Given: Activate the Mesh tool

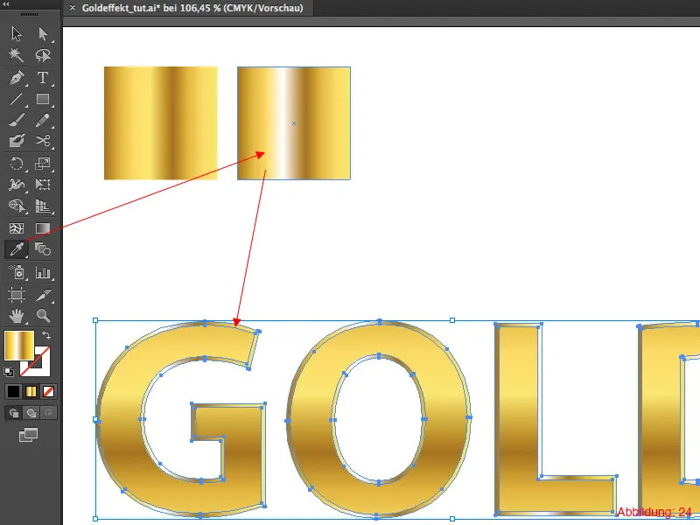Looking at the screenshot, I should [17, 228].
